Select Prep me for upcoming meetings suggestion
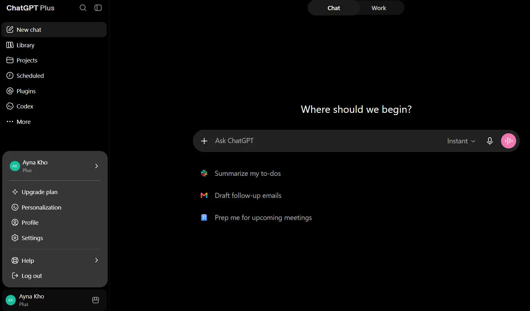This screenshot has width=530, height=311. 263,217
